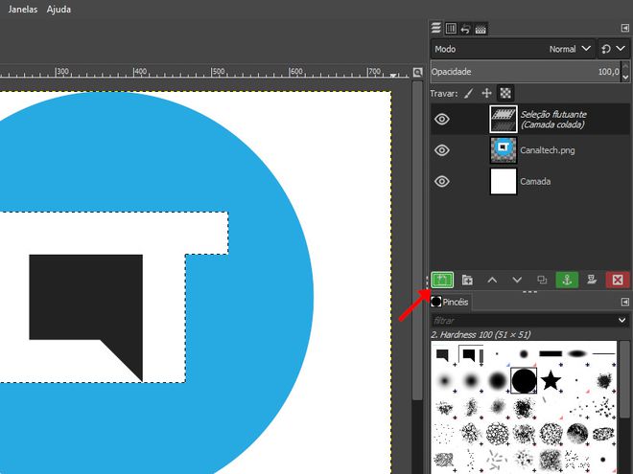This screenshot has height=474, width=633.
Task: Click the layer mode group switch icon
Action: pos(606,49)
